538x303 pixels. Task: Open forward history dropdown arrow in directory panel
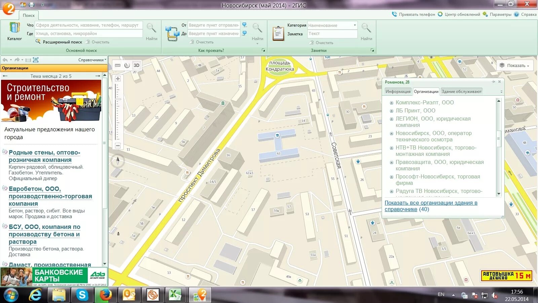click(x=23, y=60)
